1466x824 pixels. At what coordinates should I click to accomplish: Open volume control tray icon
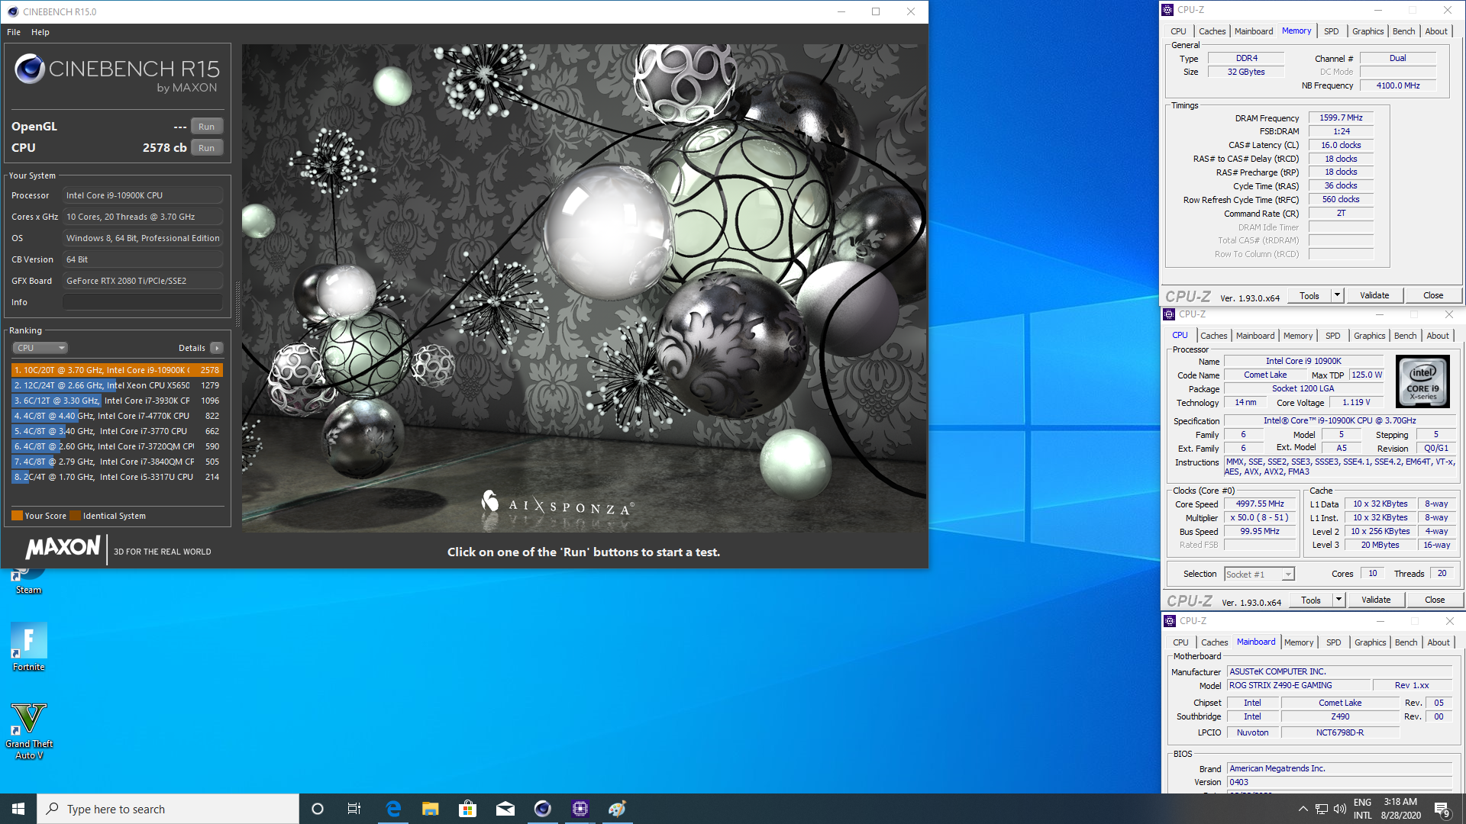pyautogui.click(x=1340, y=809)
